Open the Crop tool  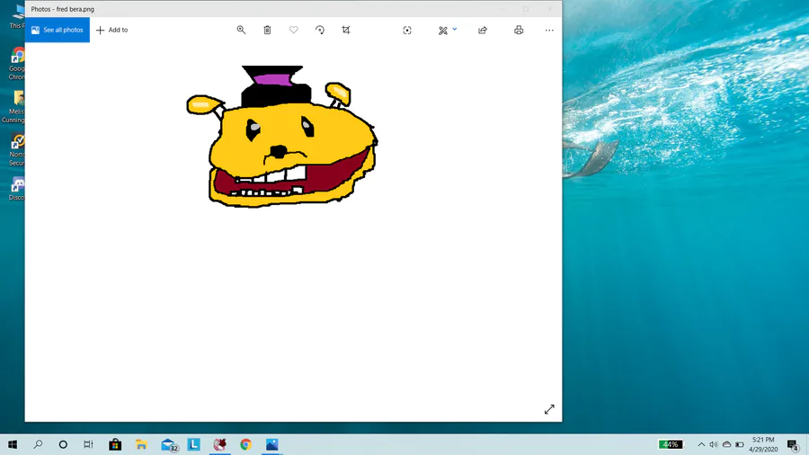(x=346, y=30)
